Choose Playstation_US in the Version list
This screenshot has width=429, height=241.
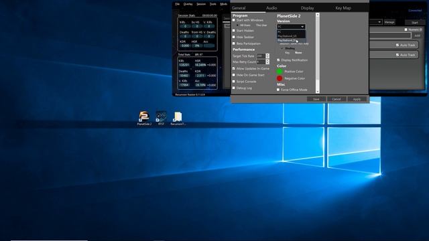291,36
